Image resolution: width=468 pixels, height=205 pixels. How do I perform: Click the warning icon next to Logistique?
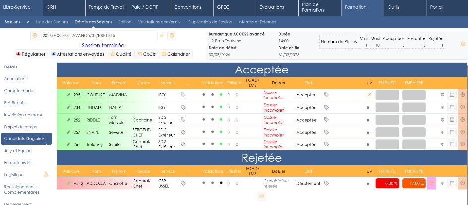point(46,175)
